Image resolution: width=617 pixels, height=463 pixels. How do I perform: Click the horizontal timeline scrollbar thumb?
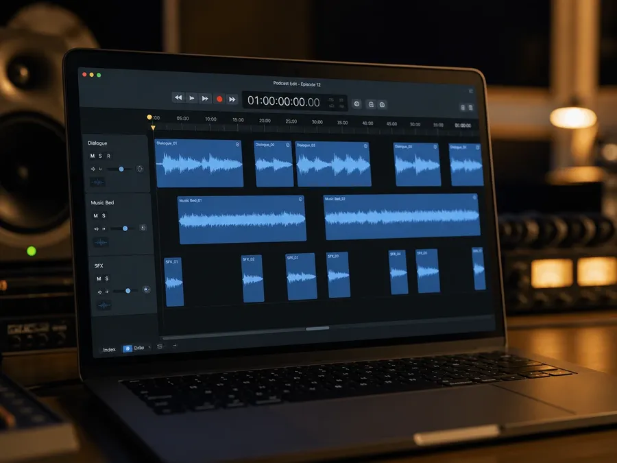317,328
